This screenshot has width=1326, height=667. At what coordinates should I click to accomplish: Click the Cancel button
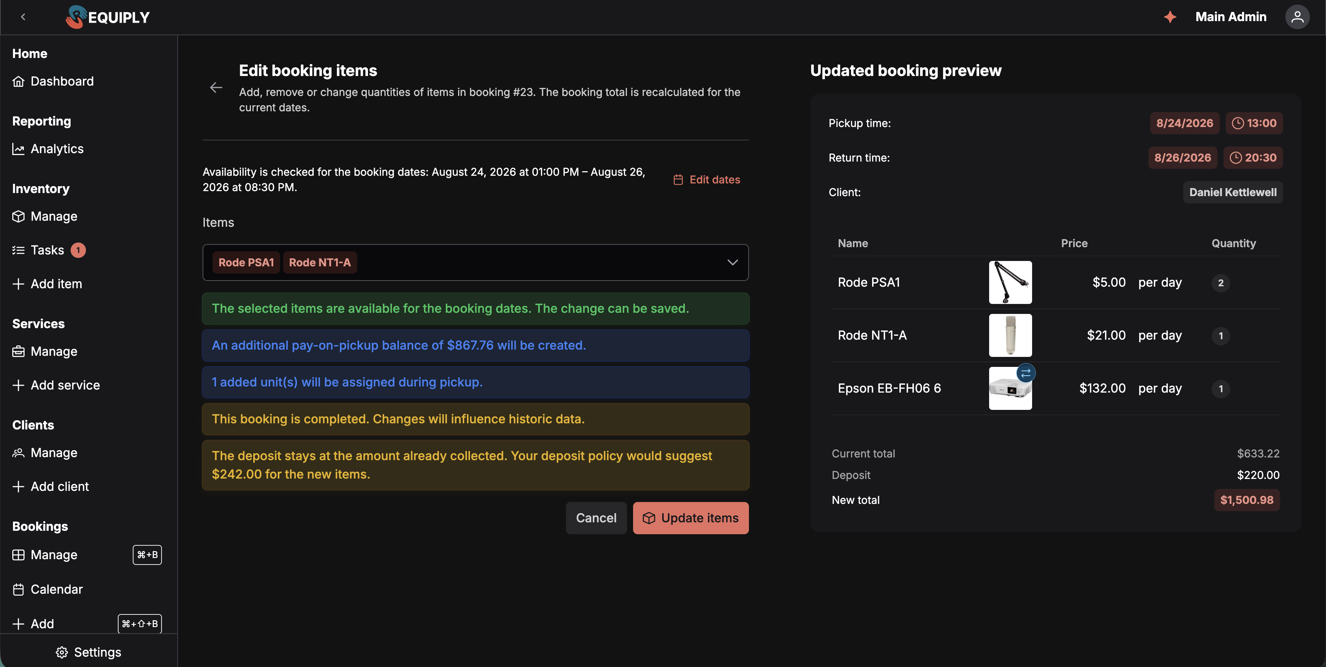[596, 518]
